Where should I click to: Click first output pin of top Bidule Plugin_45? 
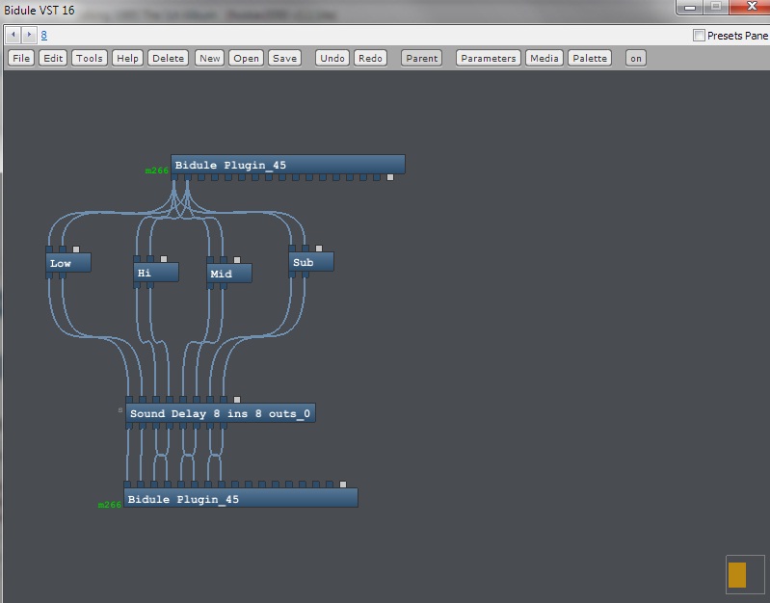(x=174, y=177)
